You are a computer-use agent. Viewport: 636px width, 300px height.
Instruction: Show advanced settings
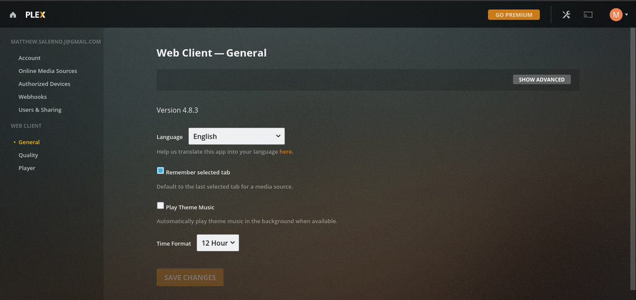pyautogui.click(x=542, y=80)
